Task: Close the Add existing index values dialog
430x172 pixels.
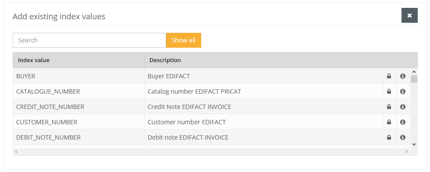Action: pos(409,15)
